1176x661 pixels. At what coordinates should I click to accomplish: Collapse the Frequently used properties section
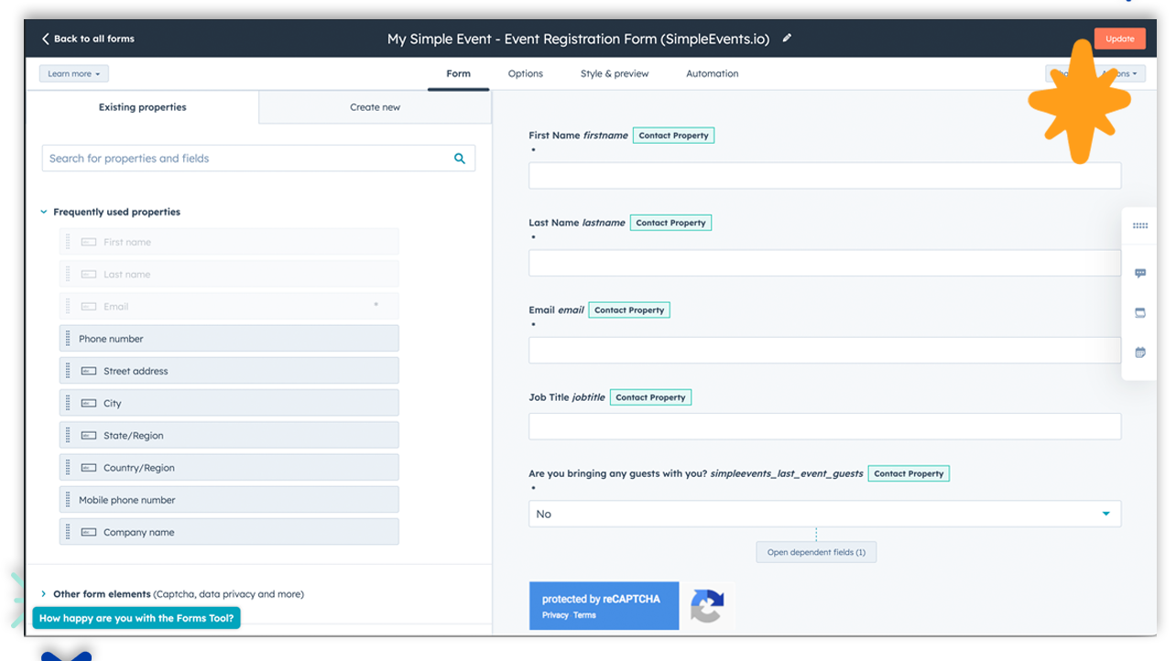(x=43, y=212)
